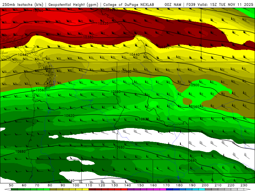Click the '60' value on the colorbar scale
255x191 pixels.
(x=24, y=185)
